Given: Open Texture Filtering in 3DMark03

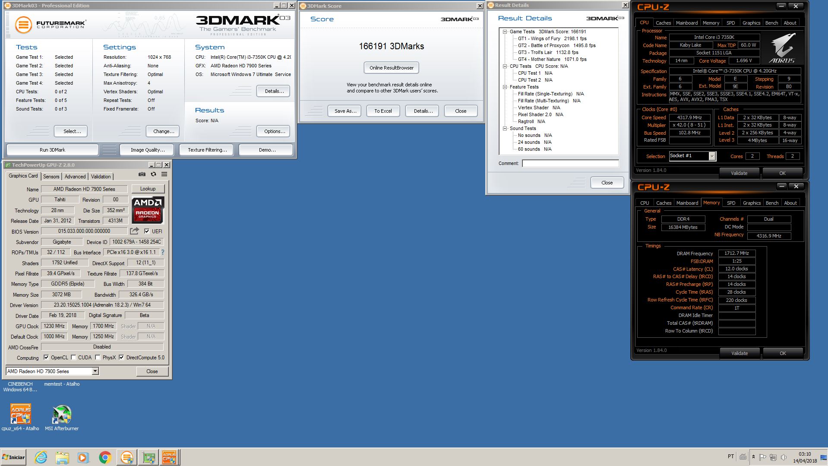Looking at the screenshot, I should (x=207, y=150).
